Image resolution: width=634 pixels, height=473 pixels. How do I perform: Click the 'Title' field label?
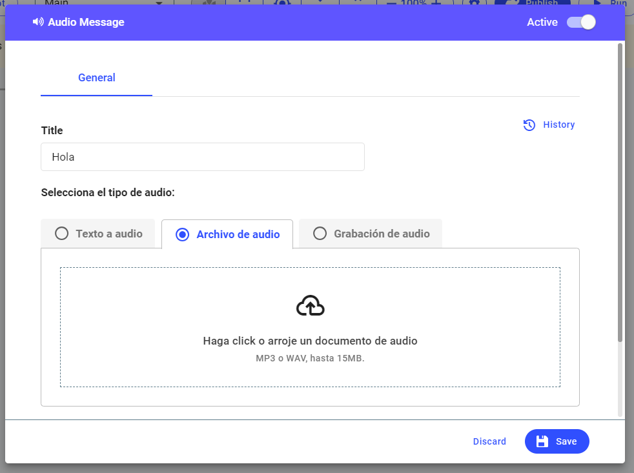click(52, 130)
